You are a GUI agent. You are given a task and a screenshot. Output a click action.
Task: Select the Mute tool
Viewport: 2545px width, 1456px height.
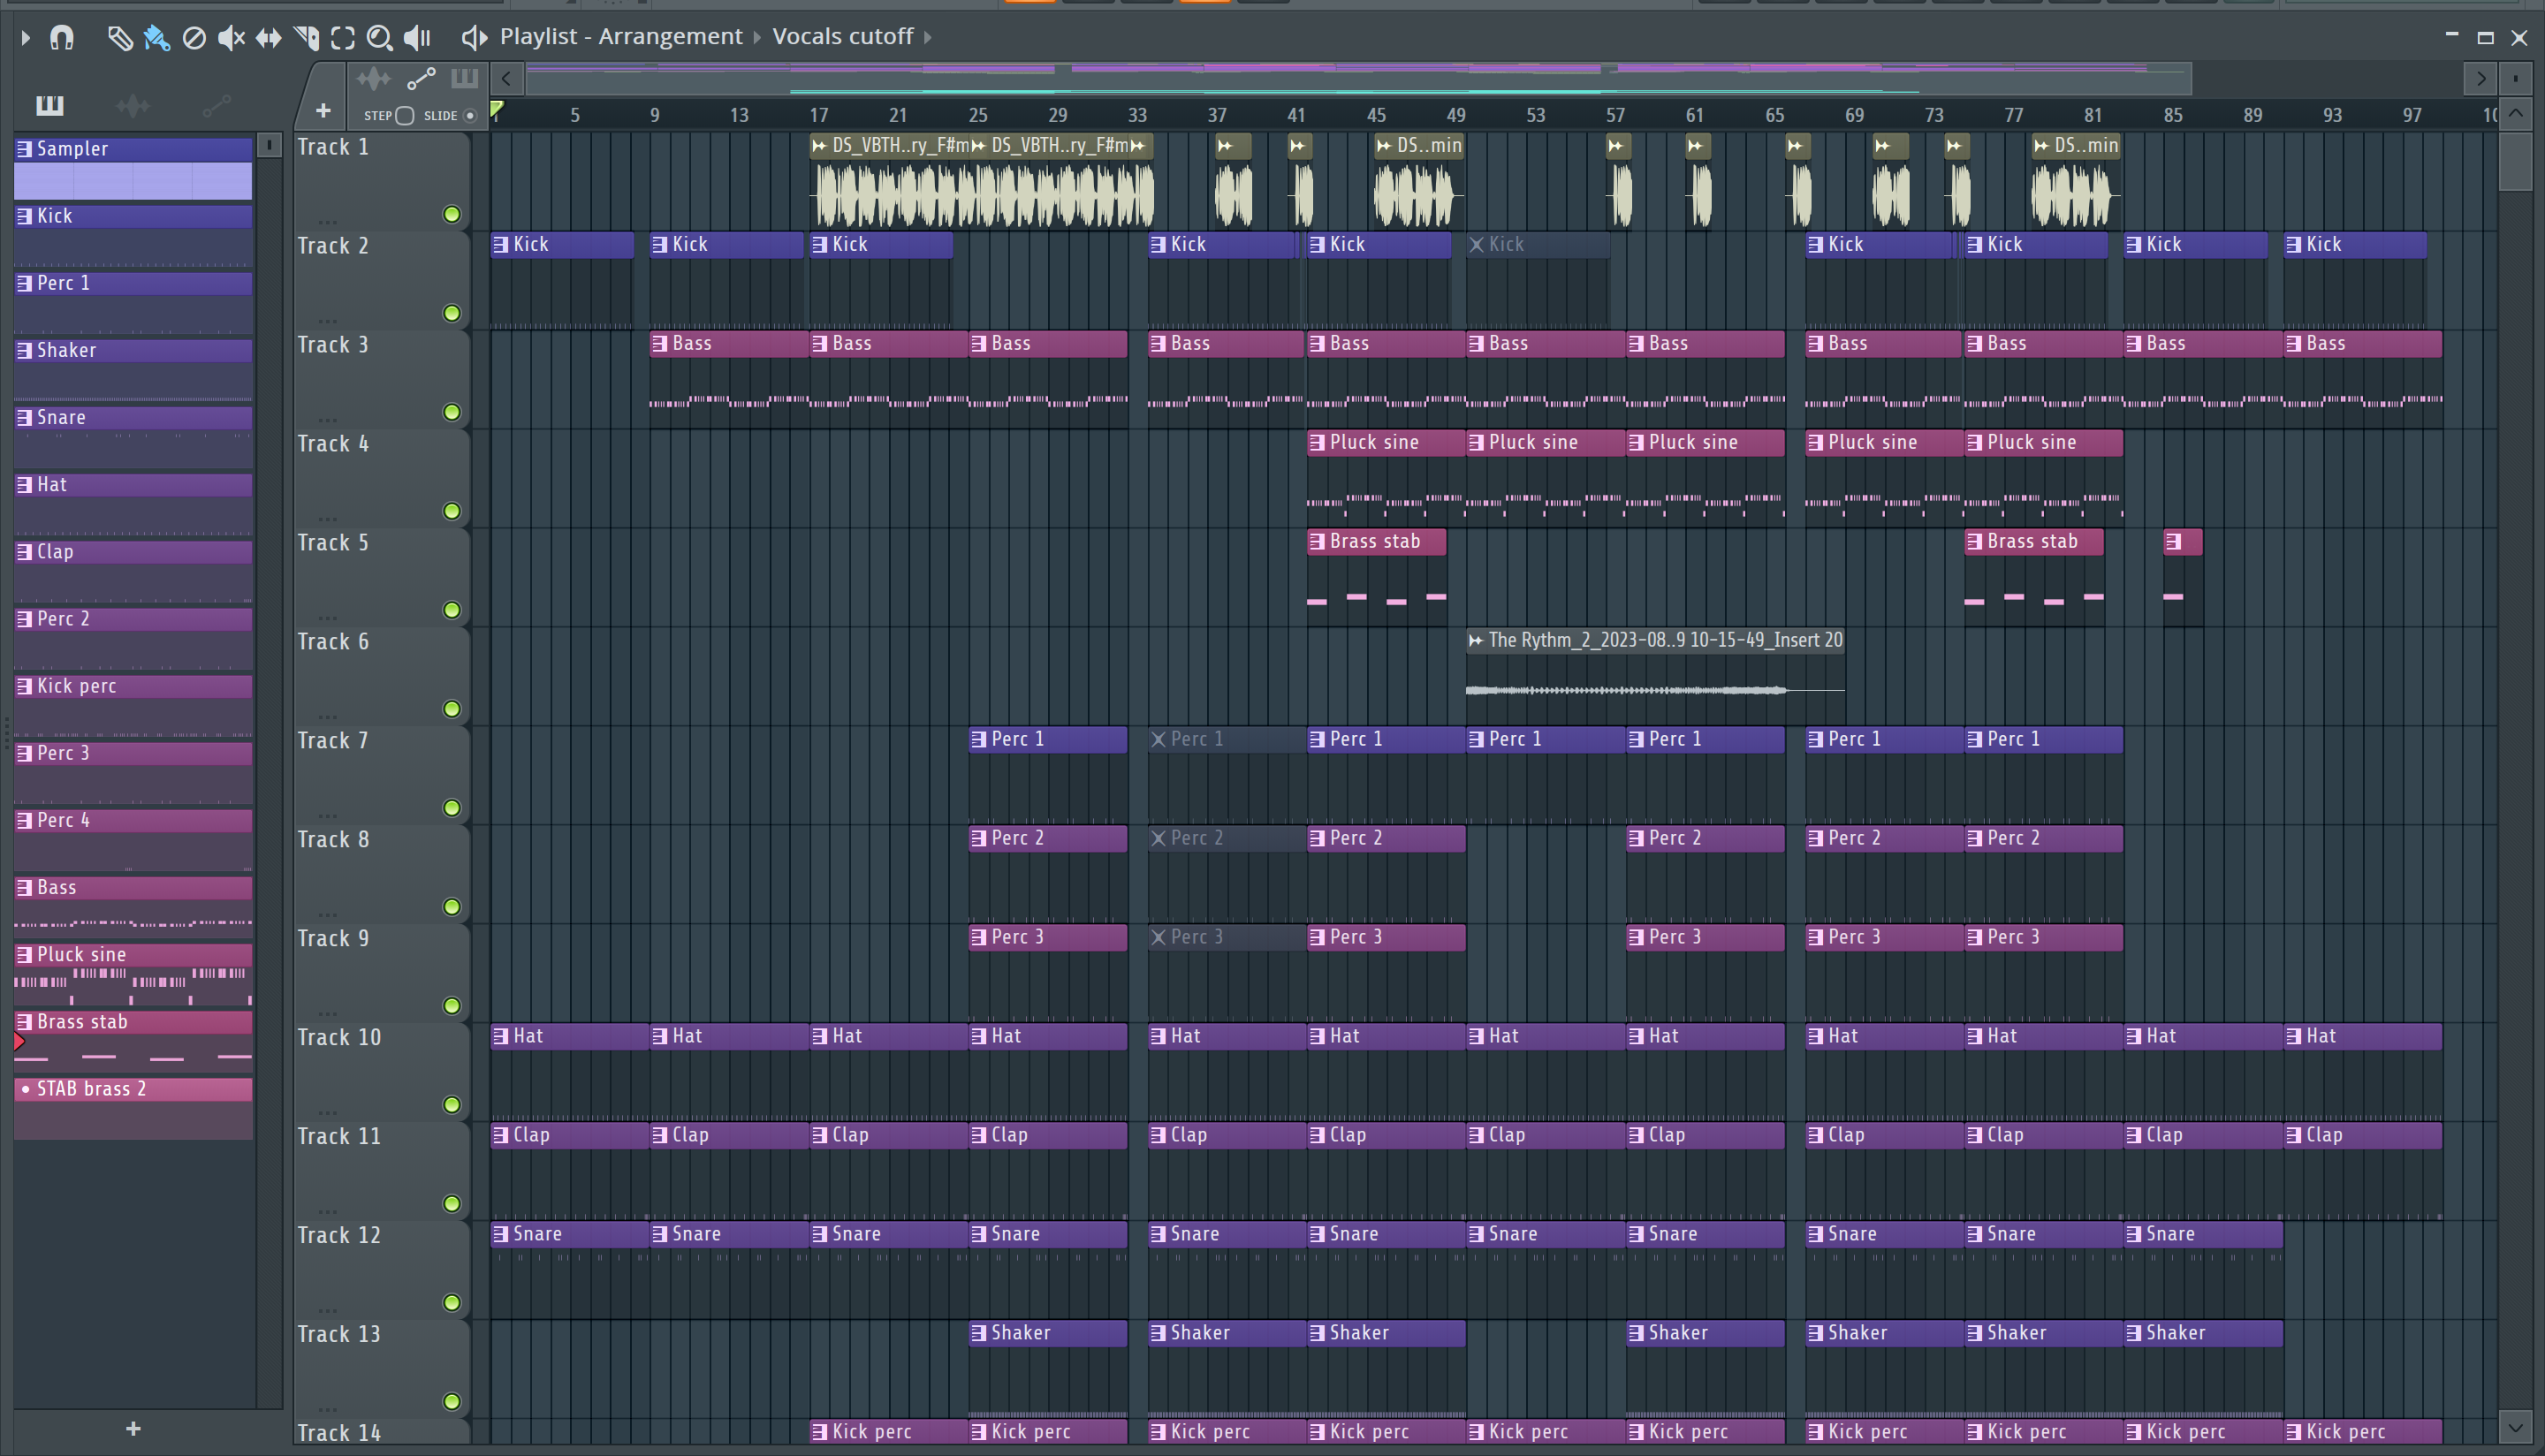point(231,38)
